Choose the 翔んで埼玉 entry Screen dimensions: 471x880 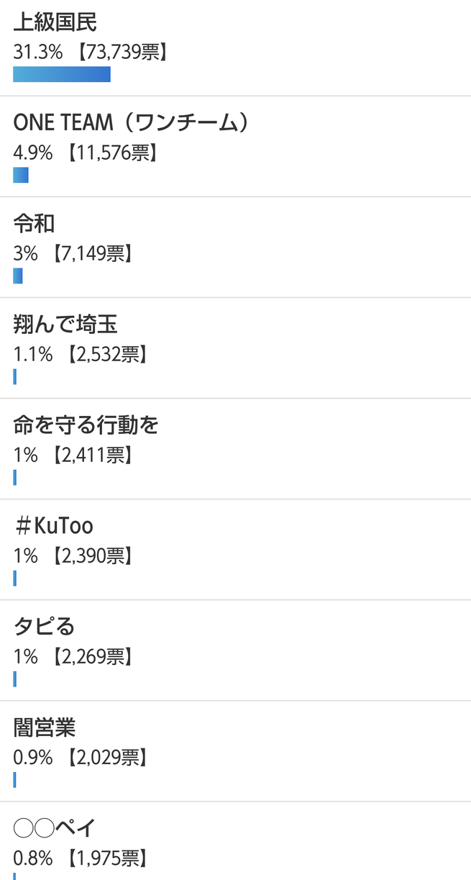click(65, 325)
